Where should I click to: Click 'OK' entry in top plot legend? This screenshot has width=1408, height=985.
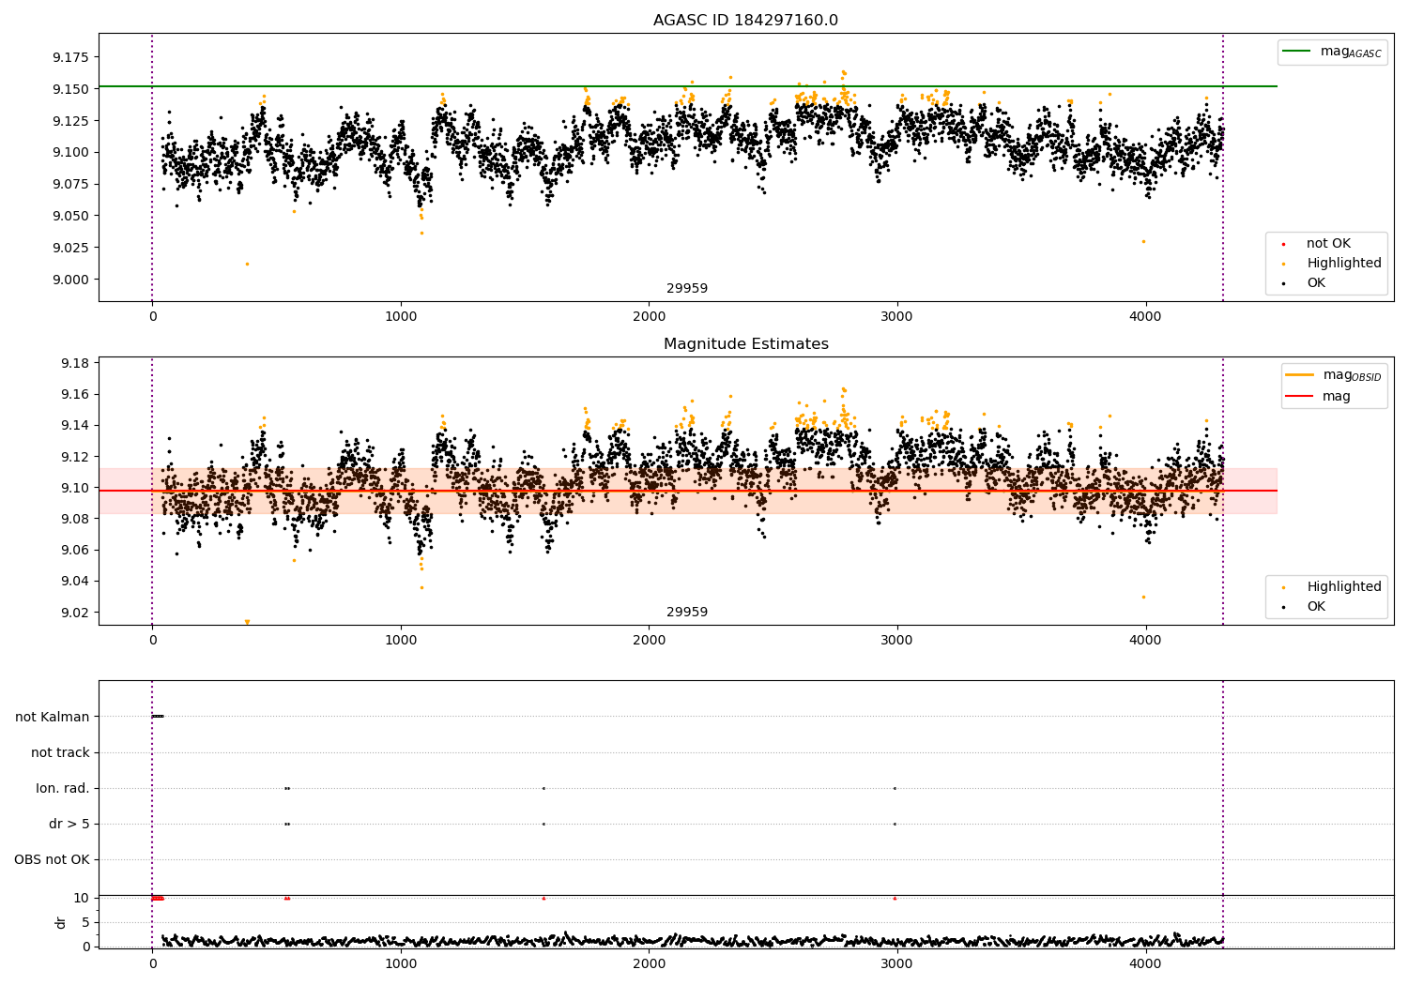[1316, 283]
